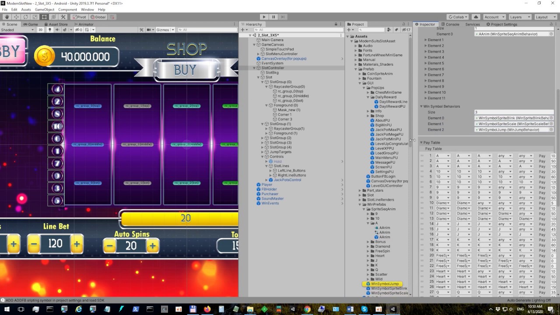Select the Move tool

16,17
